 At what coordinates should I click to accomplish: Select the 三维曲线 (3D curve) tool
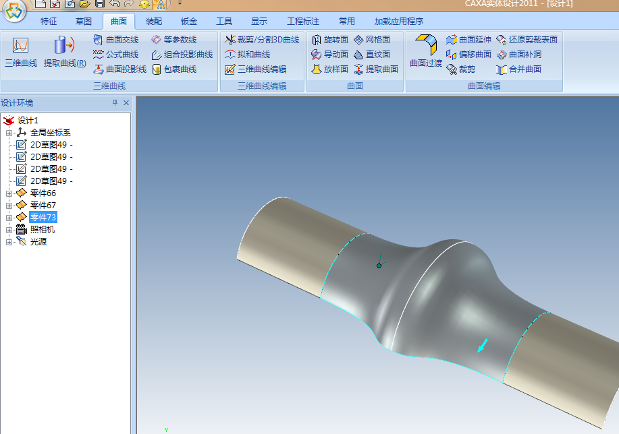[20, 53]
